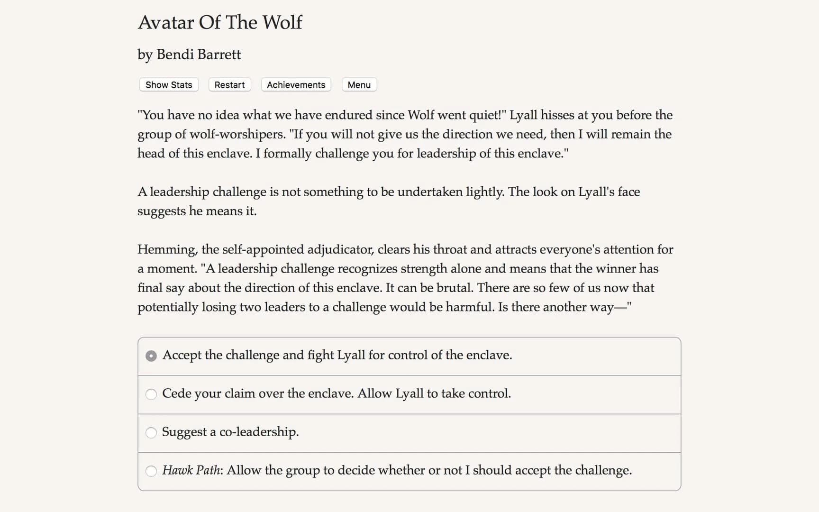Viewport: 819px width, 512px height.
Task: Open the Menu
Action: tap(359, 84)
